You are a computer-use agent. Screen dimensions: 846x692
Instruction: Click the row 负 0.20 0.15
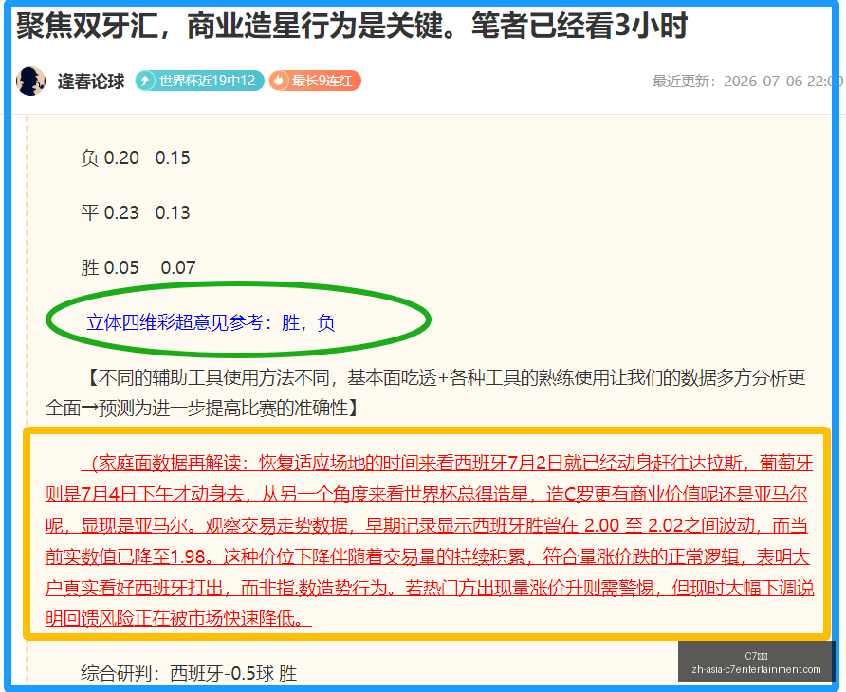[136, 158]
